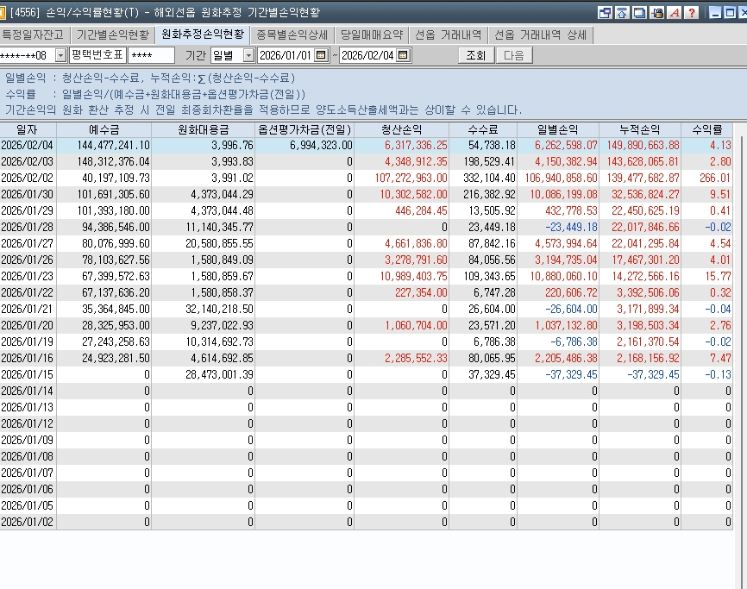The height and width of the screenshot is (589, 747).
Task: Click the 일별손익 value -37,329.45
Action: coord(571,375)
